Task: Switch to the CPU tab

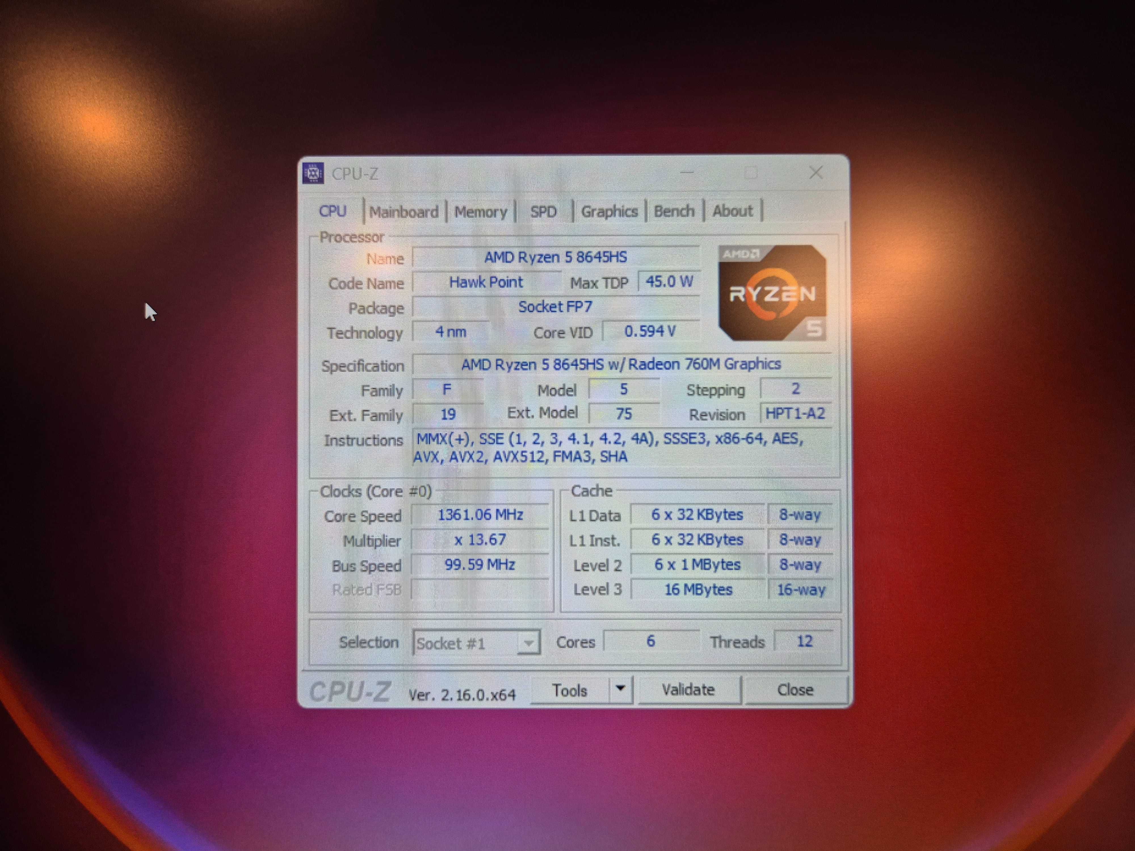Action: pyautogui.click(x=333, y=211)
